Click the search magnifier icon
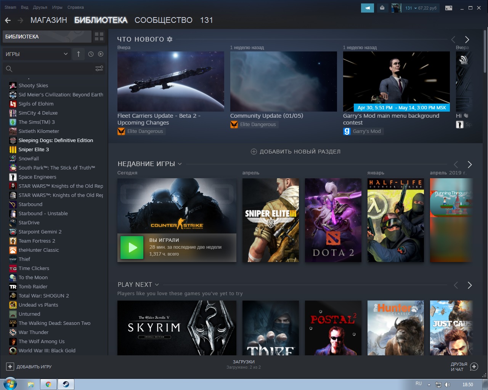The height and width of the screenshot is (390, 488). [9, 69]
